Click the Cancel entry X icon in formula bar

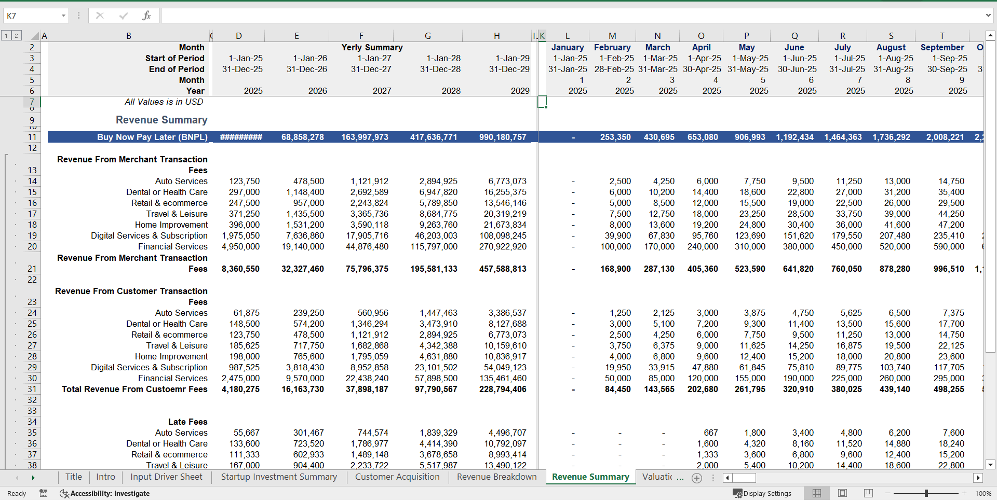pyautogui.click(x=100, y=16)
